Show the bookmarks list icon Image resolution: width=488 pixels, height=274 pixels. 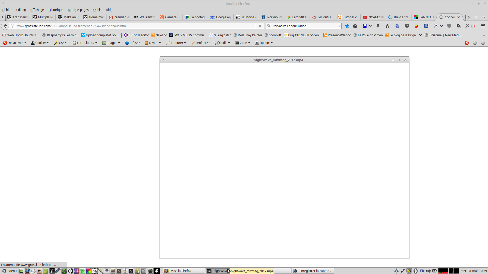(x=355, y=26)
